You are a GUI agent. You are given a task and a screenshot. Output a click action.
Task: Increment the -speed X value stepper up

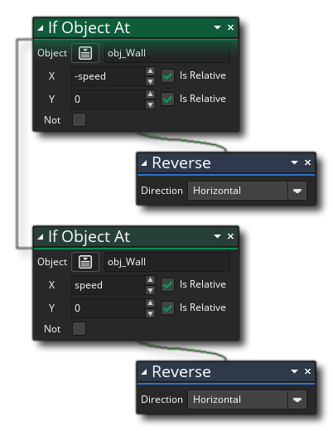(150, 71)
